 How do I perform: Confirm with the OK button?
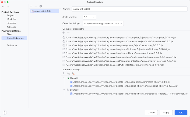(181, 112)
